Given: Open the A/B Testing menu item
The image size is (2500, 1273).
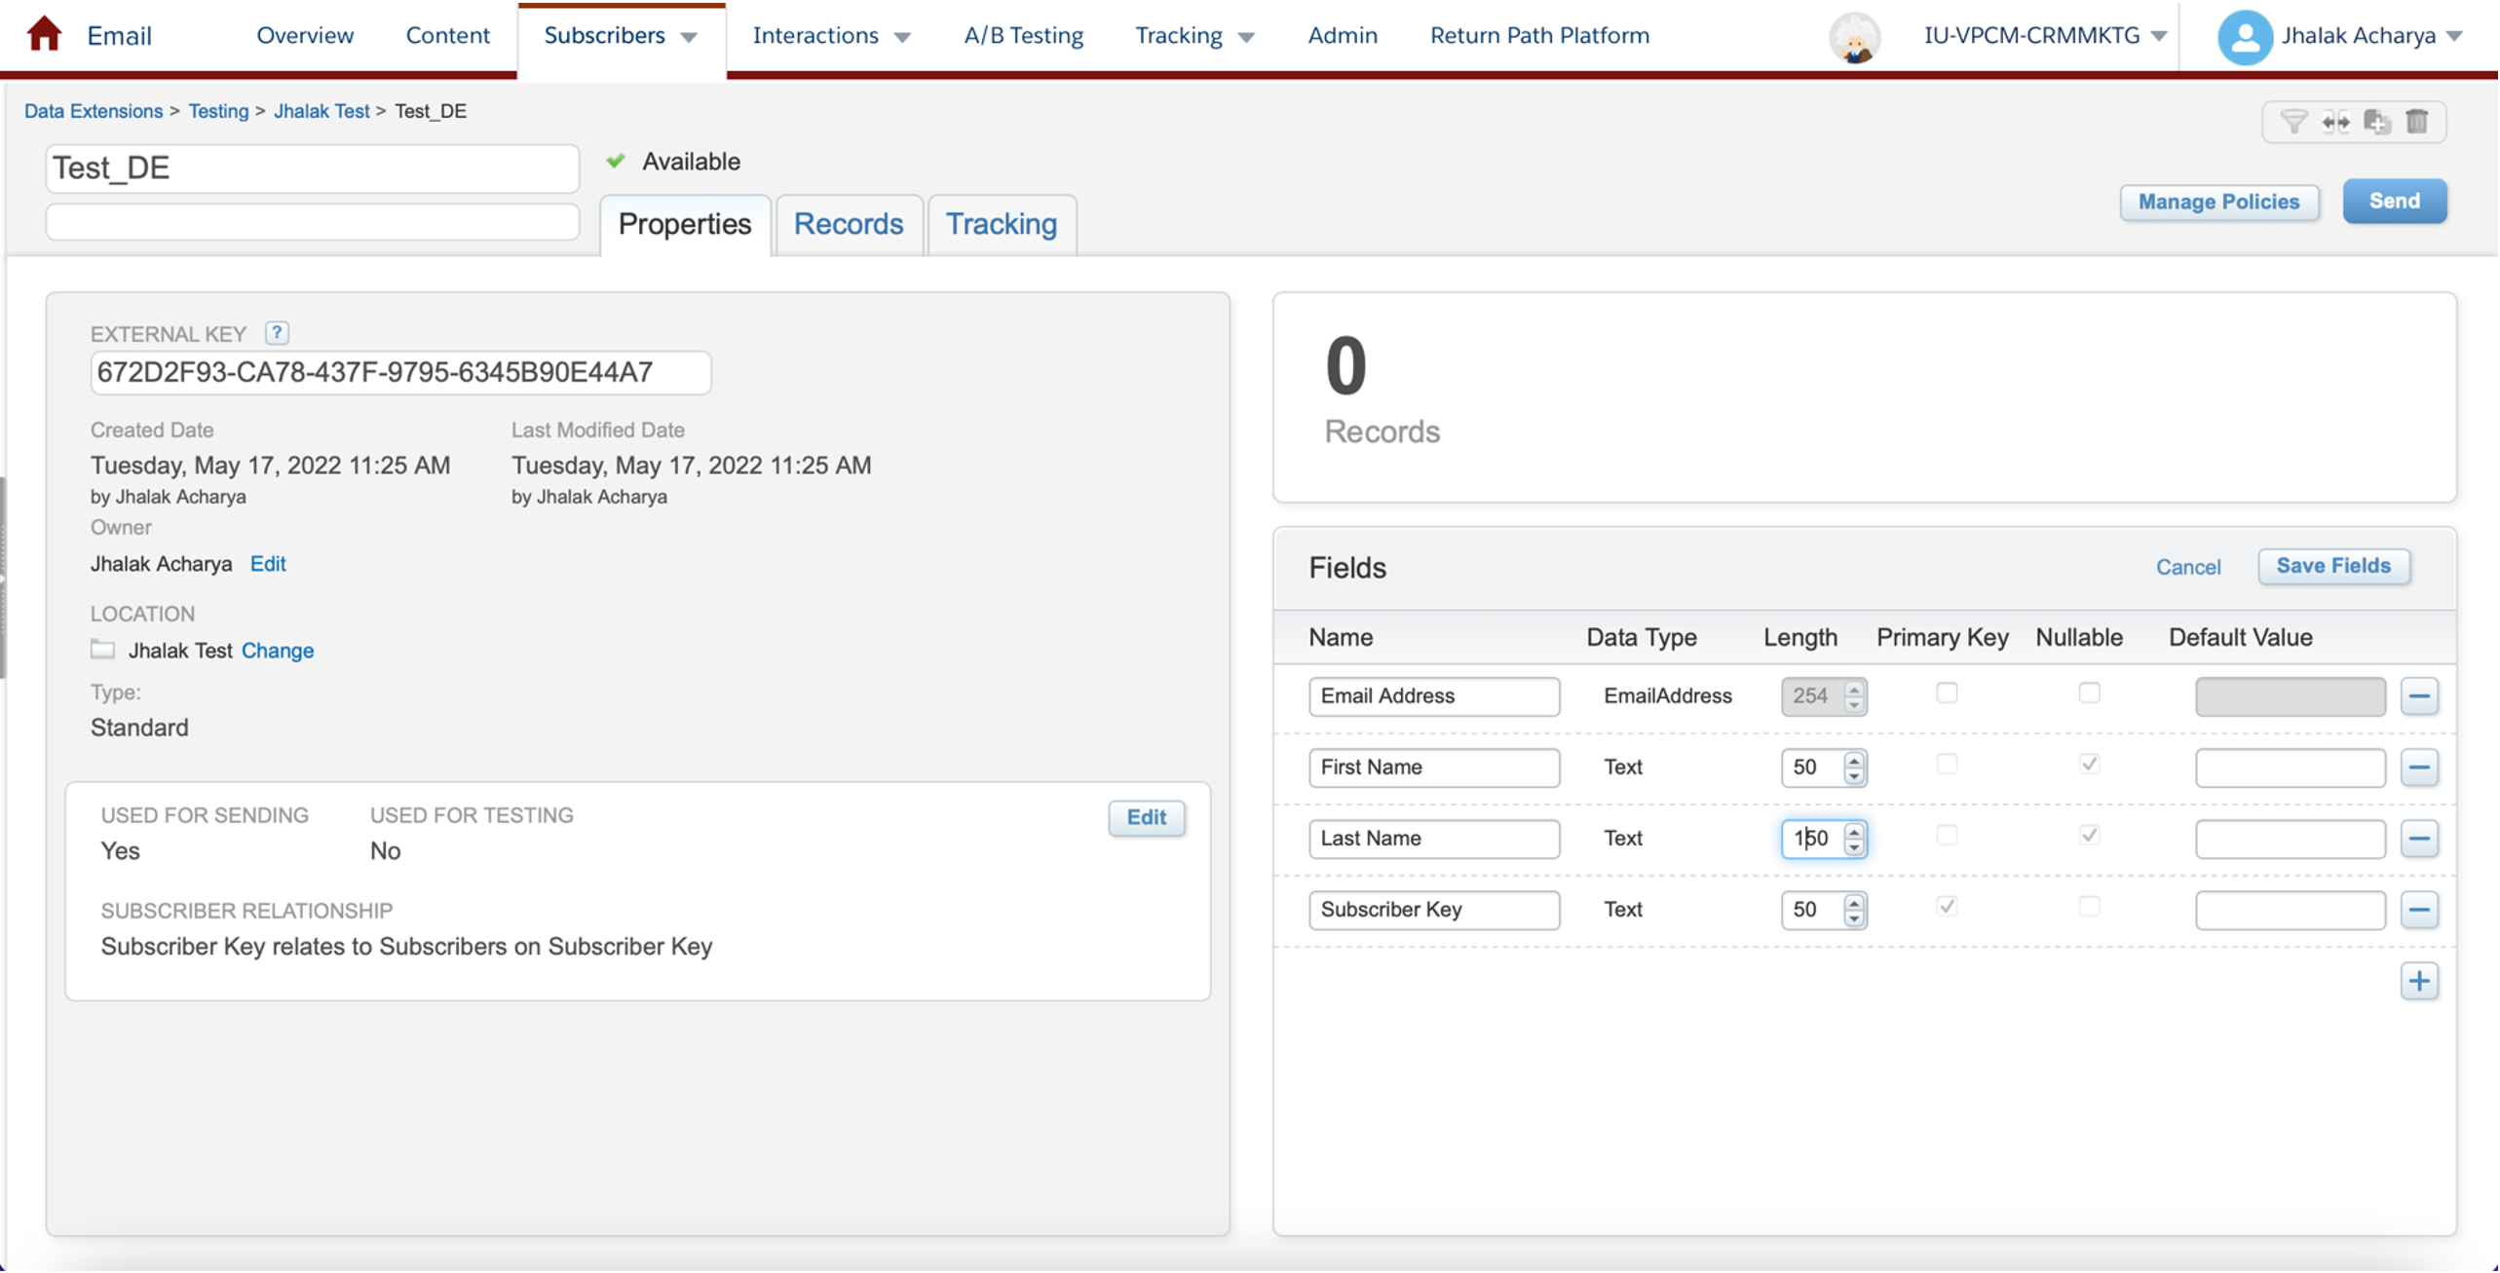Looking at the screenshot, I should point(1023,35).
